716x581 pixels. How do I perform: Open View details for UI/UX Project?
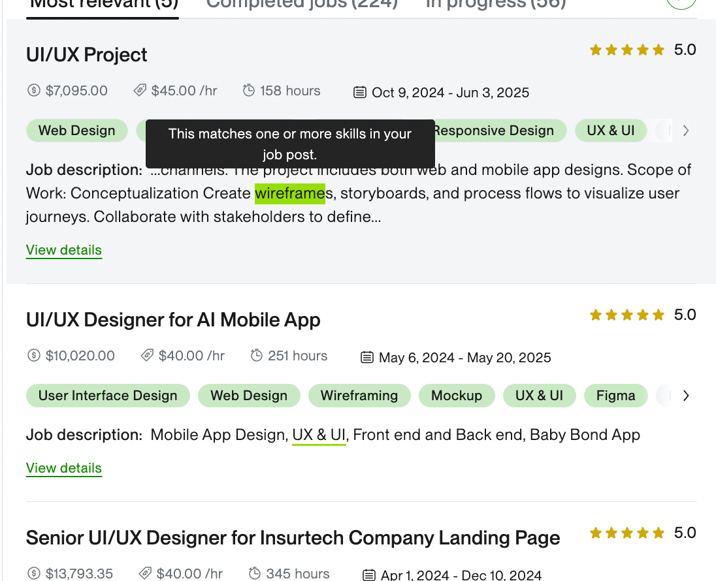click(x=64, y=251)
